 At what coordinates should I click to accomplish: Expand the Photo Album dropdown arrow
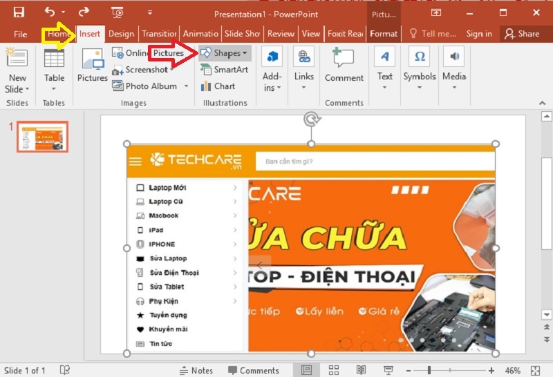click(x=186, y=86)
